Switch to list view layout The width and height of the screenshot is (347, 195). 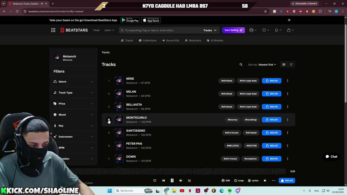(x=284, y=64)
